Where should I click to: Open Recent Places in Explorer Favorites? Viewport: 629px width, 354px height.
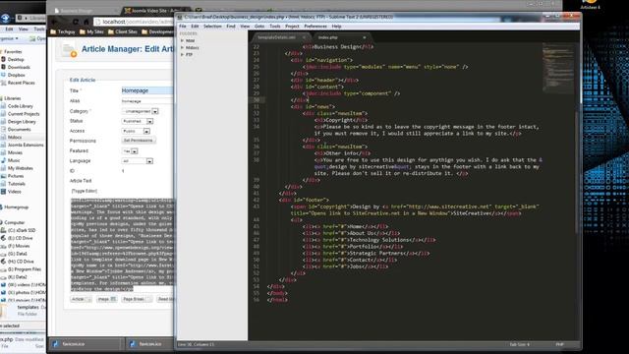pyautogui.click(x=21, y=83)
